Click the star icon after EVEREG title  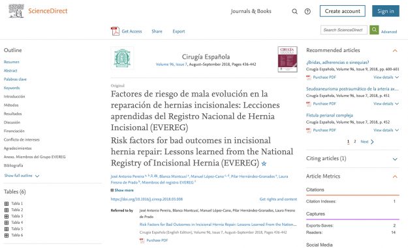tap(264, 163)
